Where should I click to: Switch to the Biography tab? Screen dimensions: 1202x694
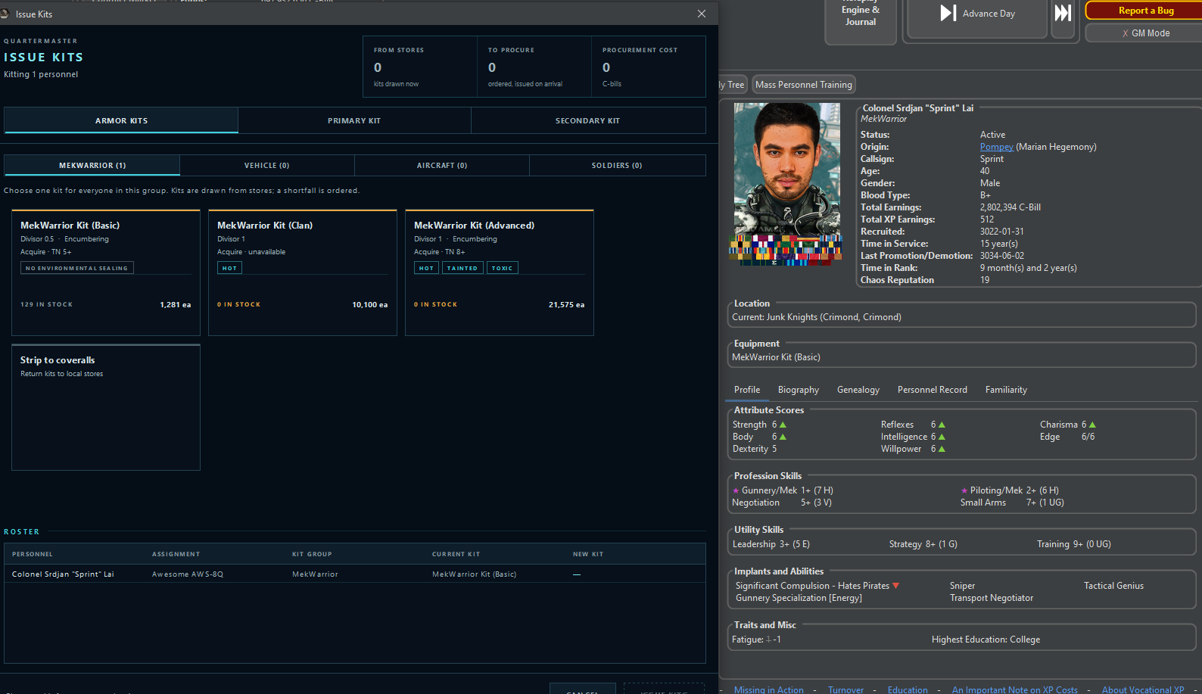pos(799,390)
